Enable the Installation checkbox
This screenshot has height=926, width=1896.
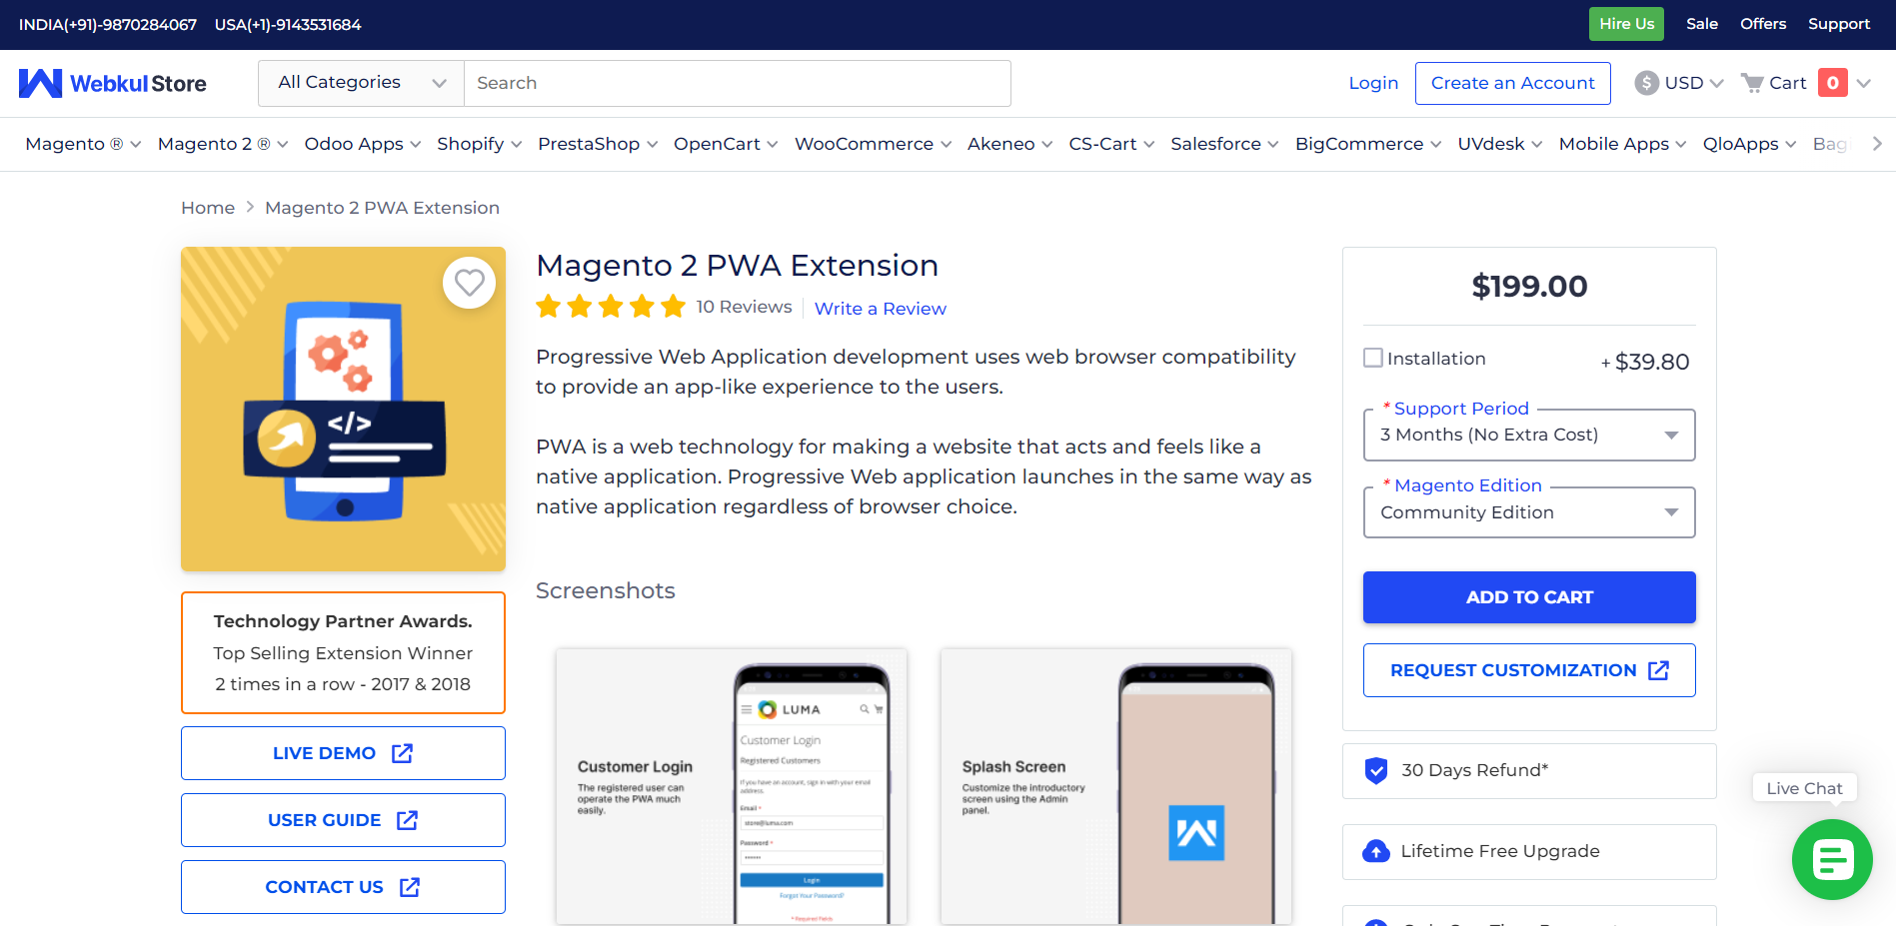pyautogui.click(x=1373, y=358)
